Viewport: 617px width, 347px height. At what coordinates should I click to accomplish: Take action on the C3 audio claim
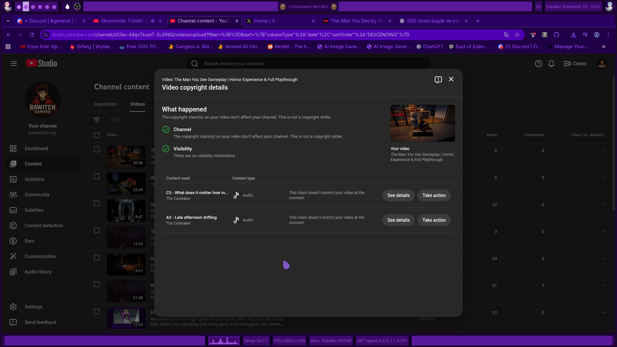click(x=434, y=195)
